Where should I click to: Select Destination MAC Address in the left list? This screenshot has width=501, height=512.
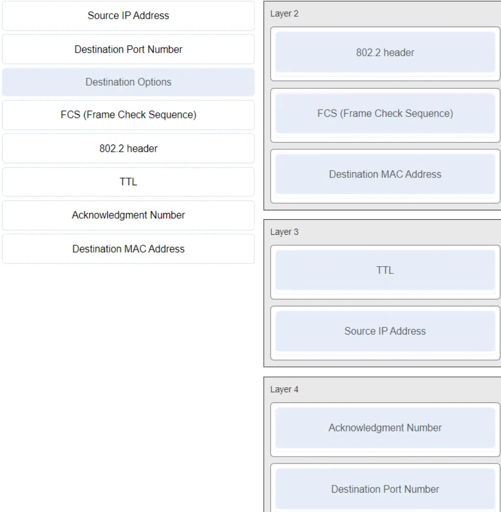click(x=128, y=249)
